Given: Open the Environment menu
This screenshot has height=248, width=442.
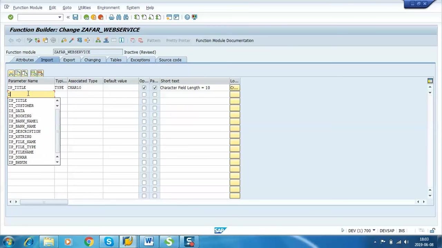Looking at the screenshot, I should [x=108, y=8].
